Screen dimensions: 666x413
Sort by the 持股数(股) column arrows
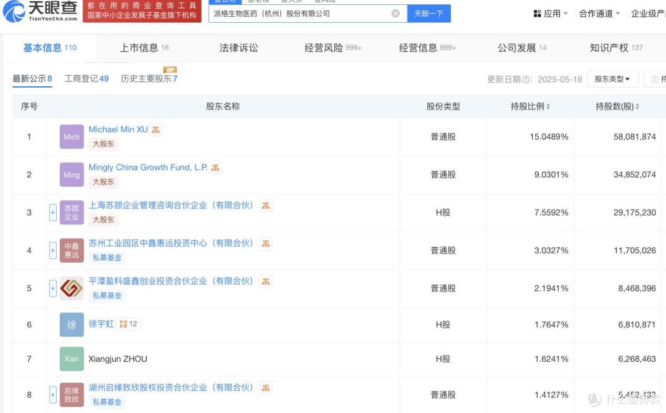point(637,107)
